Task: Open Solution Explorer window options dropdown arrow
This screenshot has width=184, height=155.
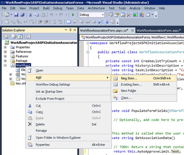Action: (x=66, y=30)
